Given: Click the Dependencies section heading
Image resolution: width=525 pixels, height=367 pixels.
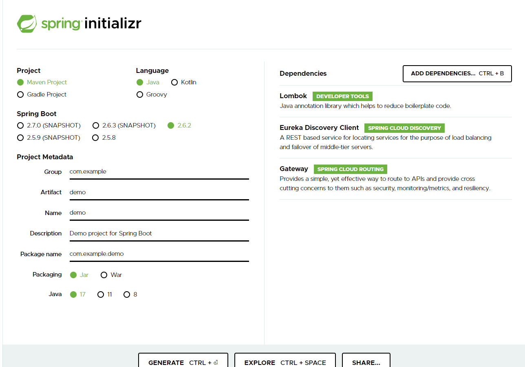Looking at the screenshot, I should [x=303, y=74].
